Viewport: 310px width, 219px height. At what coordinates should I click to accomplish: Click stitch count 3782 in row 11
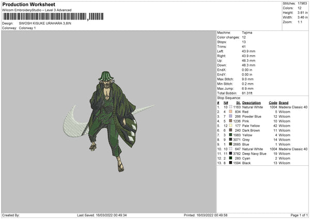[237, 153]
